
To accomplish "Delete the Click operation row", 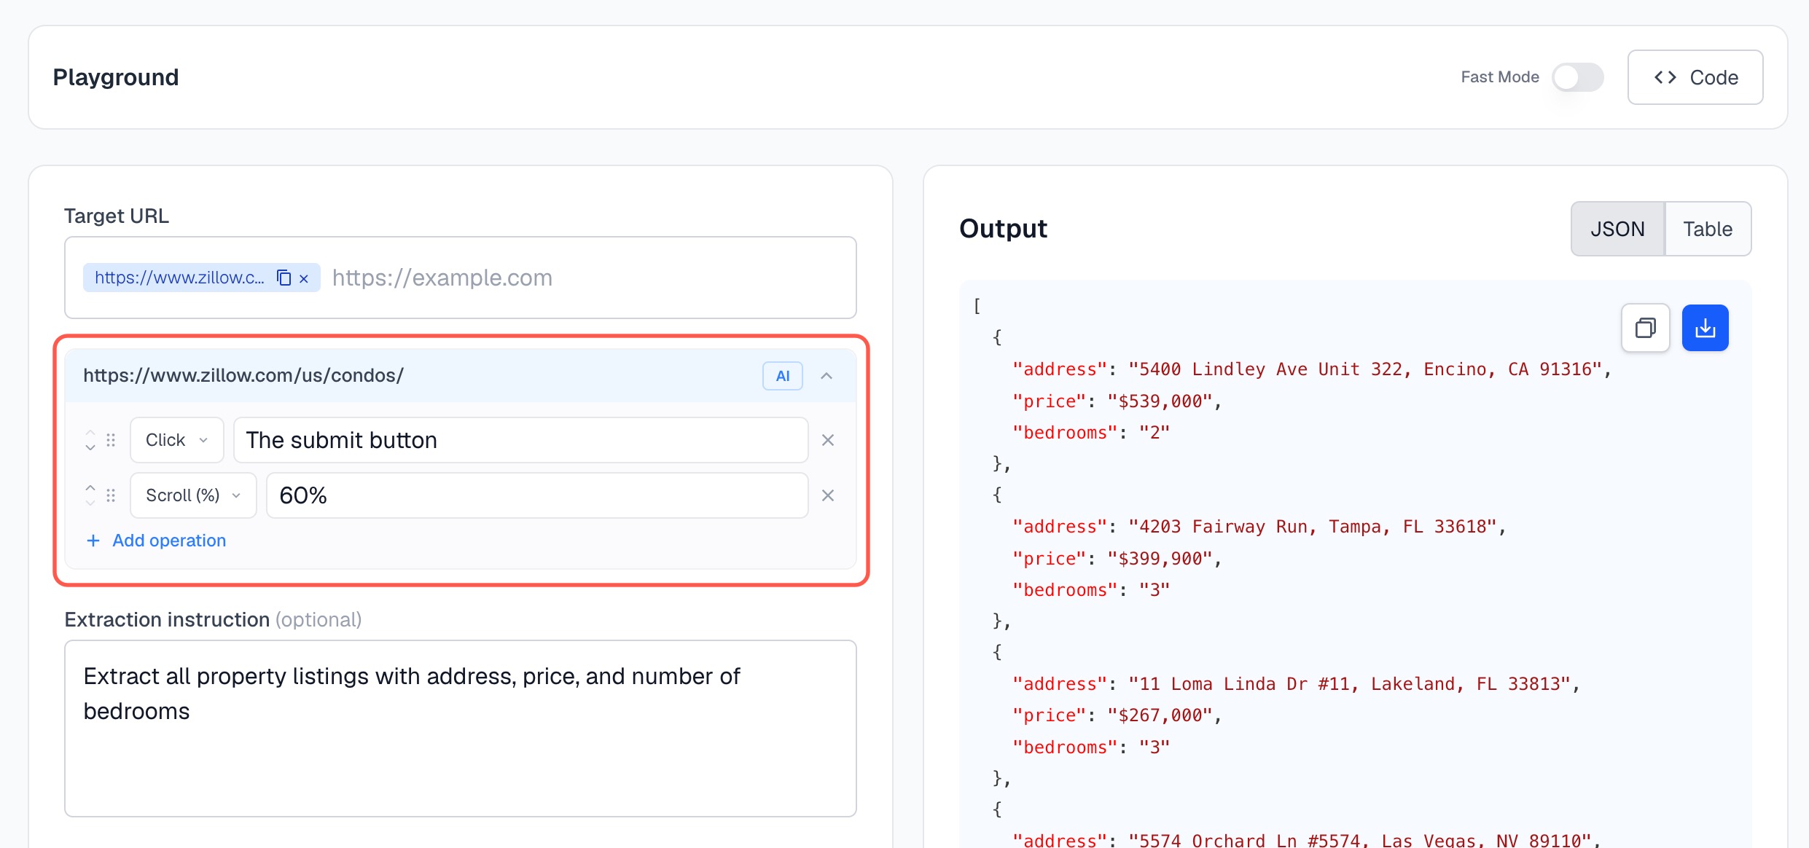I will point(828,440).
